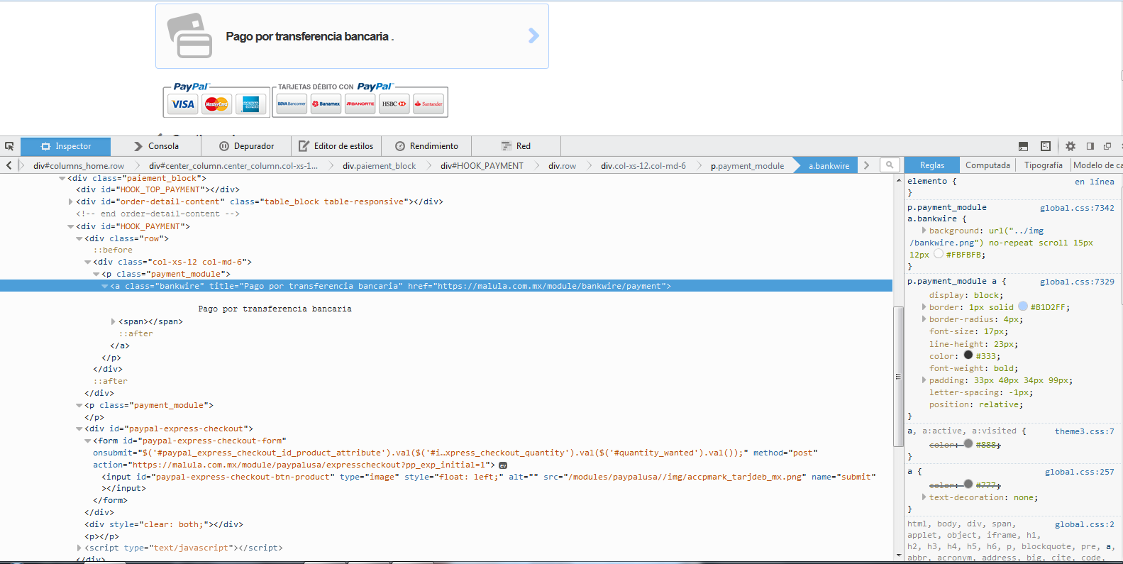Switch to the Consola tab

point(156,146)
